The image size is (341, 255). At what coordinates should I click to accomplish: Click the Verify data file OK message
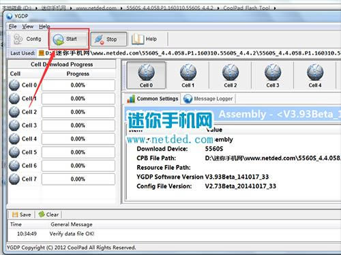[72, 234]
